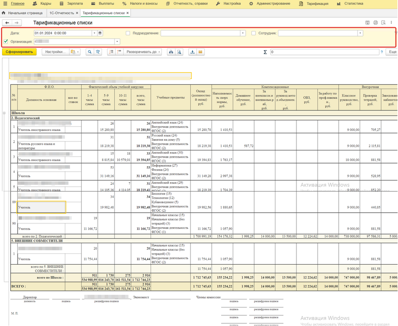Screen dimensions: 398x326
Task: Send report by email envelope icon
Action: click(x=200, y=52)
